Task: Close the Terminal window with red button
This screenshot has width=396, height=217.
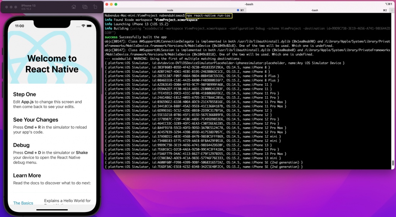Action: point(107,4)
